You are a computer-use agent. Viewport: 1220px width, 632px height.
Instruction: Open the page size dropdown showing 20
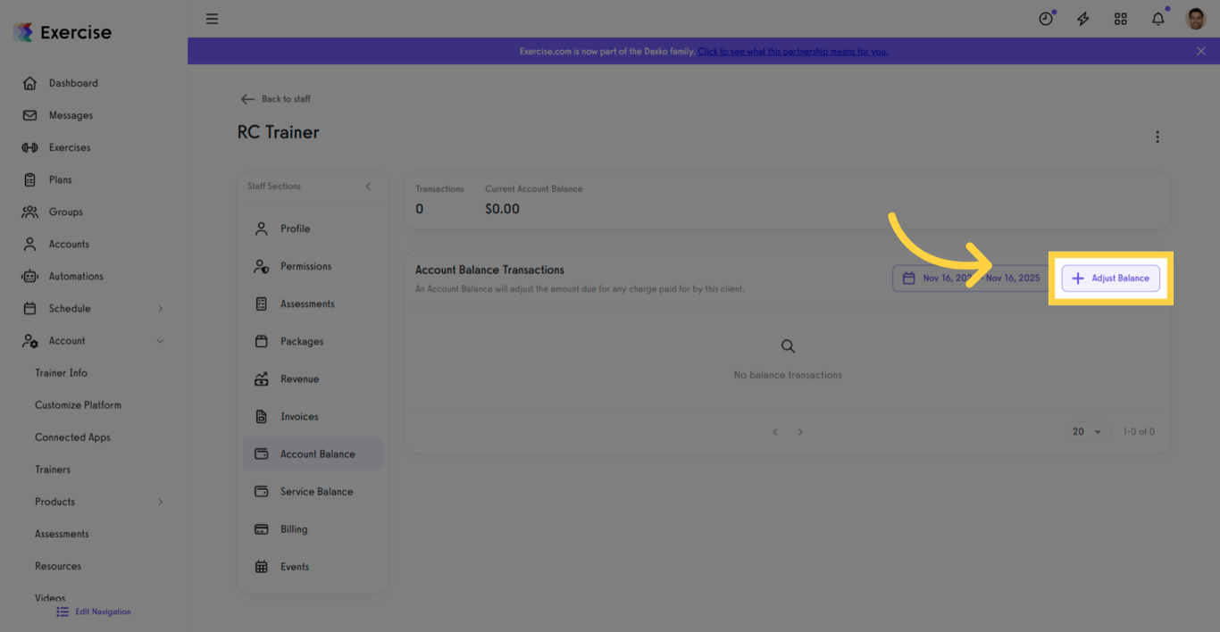(x=1087, y=431)
